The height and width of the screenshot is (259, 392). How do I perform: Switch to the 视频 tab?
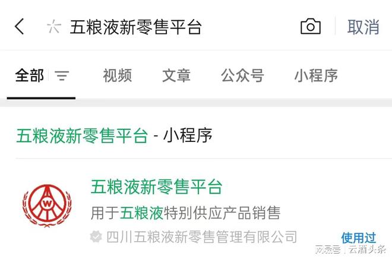[x=118, y=75]
